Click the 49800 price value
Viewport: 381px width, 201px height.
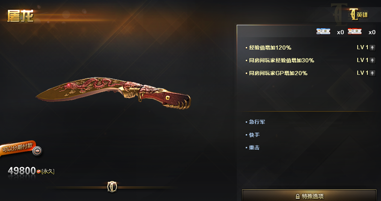pos(22,171)
